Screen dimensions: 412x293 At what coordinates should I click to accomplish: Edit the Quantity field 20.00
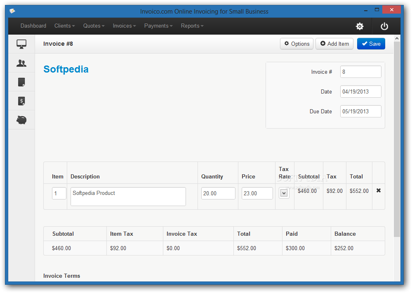point(218,194)
